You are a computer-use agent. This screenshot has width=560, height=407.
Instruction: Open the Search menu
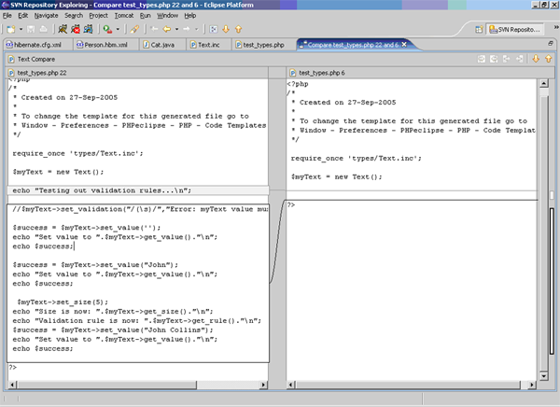tap(74, 15)
